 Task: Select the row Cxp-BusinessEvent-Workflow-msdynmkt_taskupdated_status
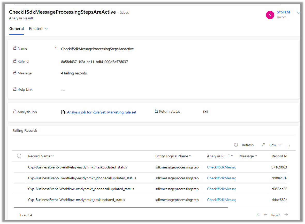tap(19, 200)
